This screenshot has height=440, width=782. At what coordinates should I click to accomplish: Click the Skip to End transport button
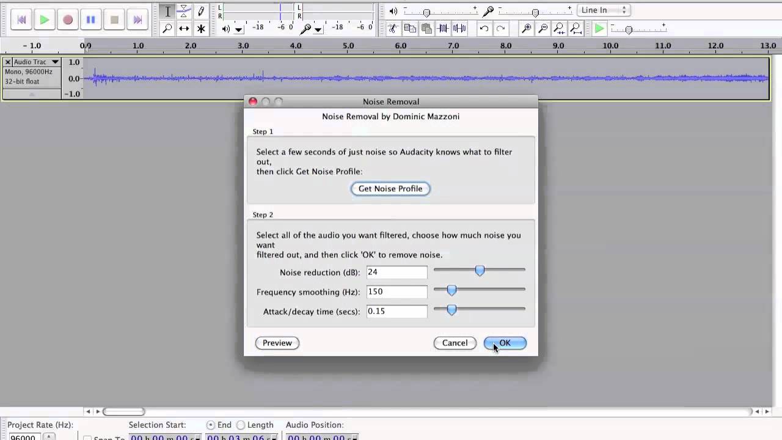137,20
